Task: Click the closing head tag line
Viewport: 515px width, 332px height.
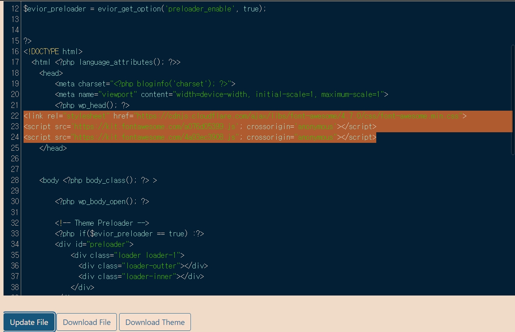Action: [53, 148]
